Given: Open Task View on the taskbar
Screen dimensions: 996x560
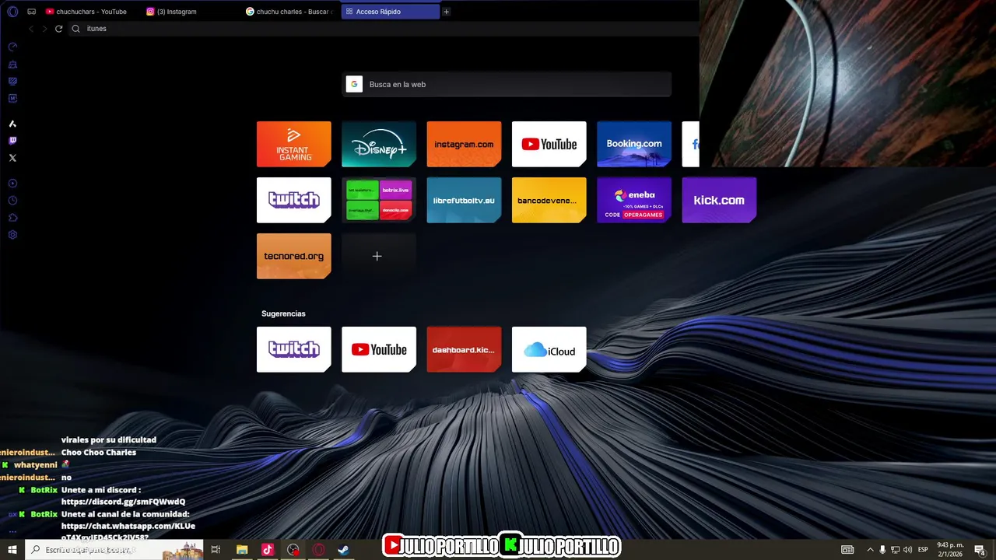Looking at the screenshot, I should click(216, 550).
